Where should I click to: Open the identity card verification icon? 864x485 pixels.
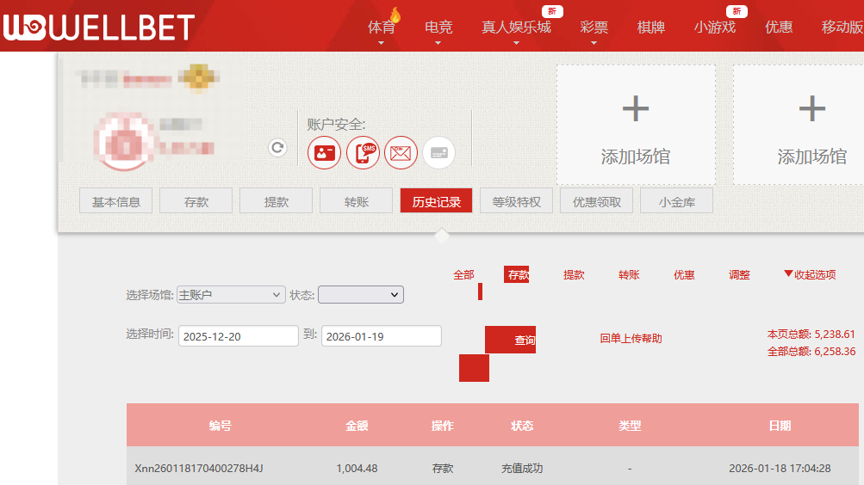pos(324,153)
